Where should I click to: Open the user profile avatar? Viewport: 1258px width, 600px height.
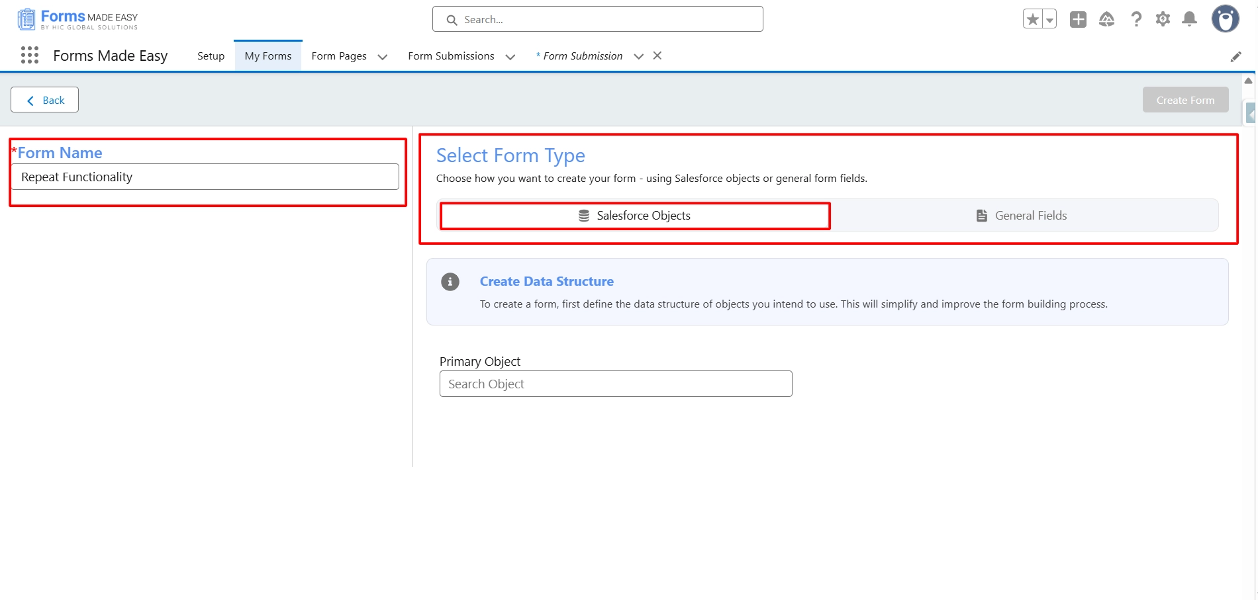[1225, 19]
